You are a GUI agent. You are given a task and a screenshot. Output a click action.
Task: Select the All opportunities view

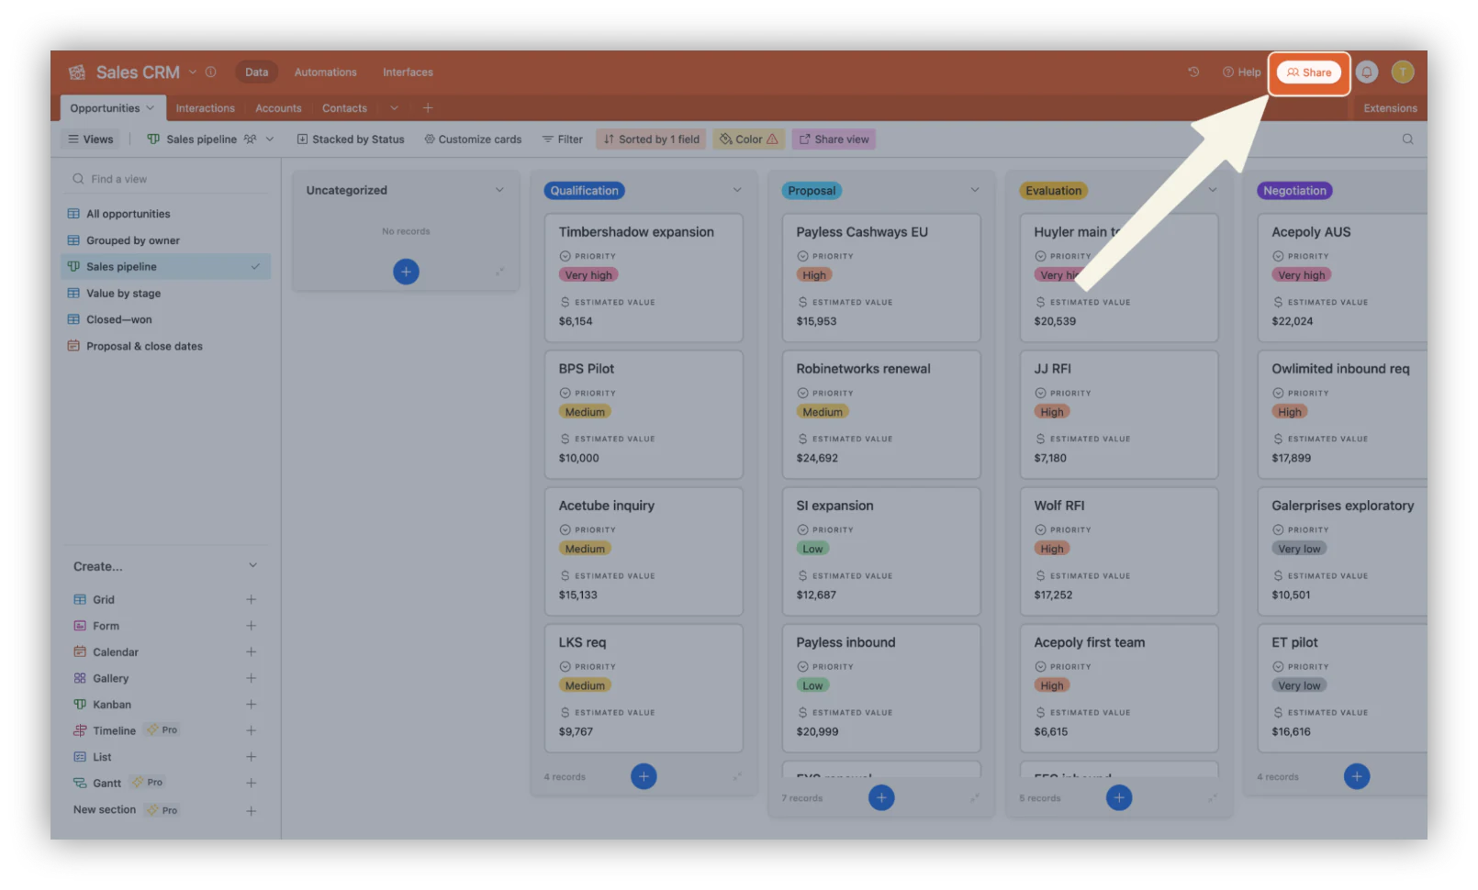(x=166, y=214)
